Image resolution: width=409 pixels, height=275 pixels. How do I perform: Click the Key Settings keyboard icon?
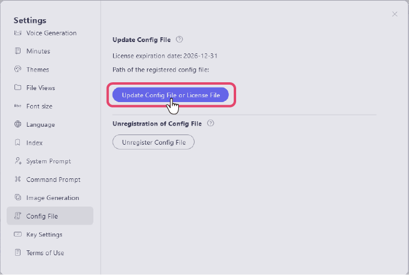[x=17, y=234]
